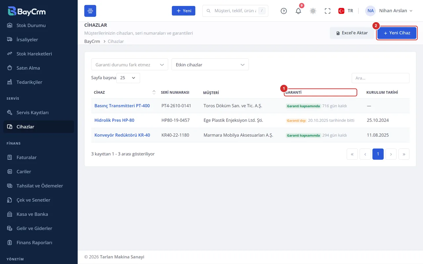Toggle fullscreen mode icon
423x264 pixels.
(x=327, y=11)
